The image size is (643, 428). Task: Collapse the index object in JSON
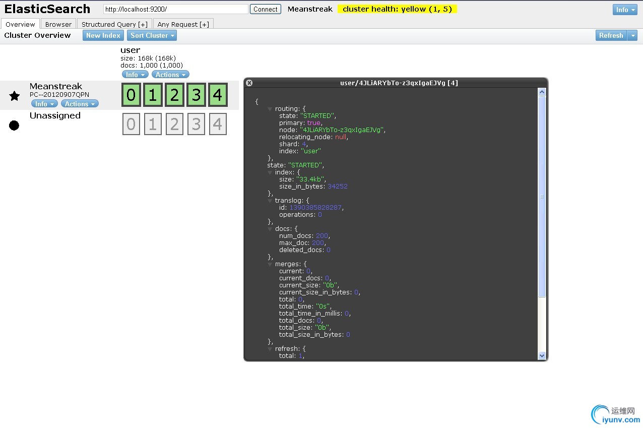(x=270, y=172)
